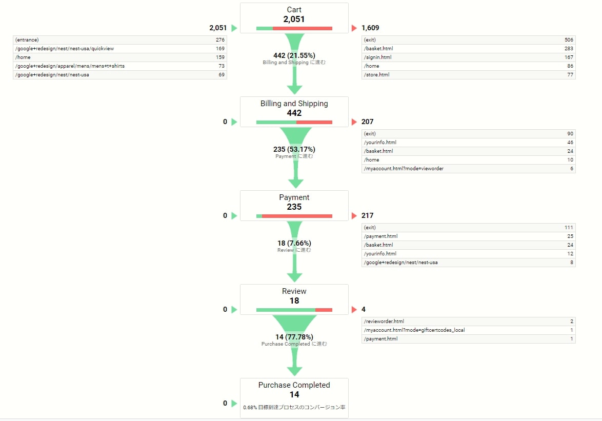Click the (entrance) row with 276

pos(120,40)
